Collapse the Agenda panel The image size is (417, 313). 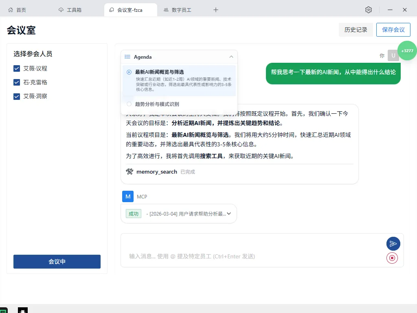click(231, 57)
